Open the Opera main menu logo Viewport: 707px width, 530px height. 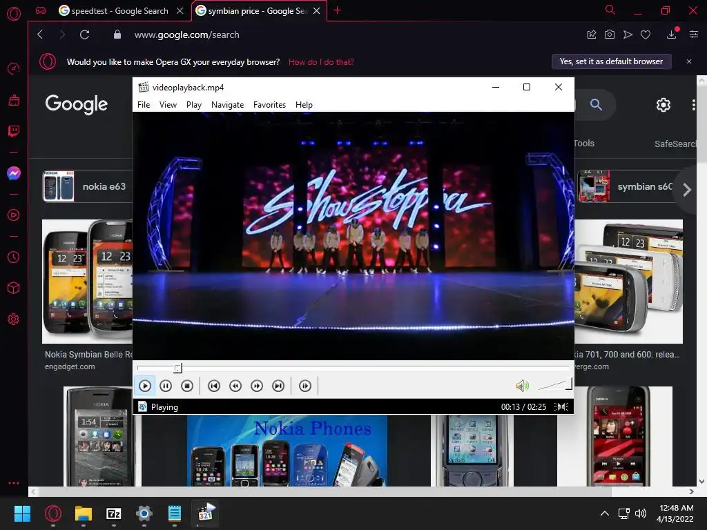pyautogui.click(x=14, y=14)
